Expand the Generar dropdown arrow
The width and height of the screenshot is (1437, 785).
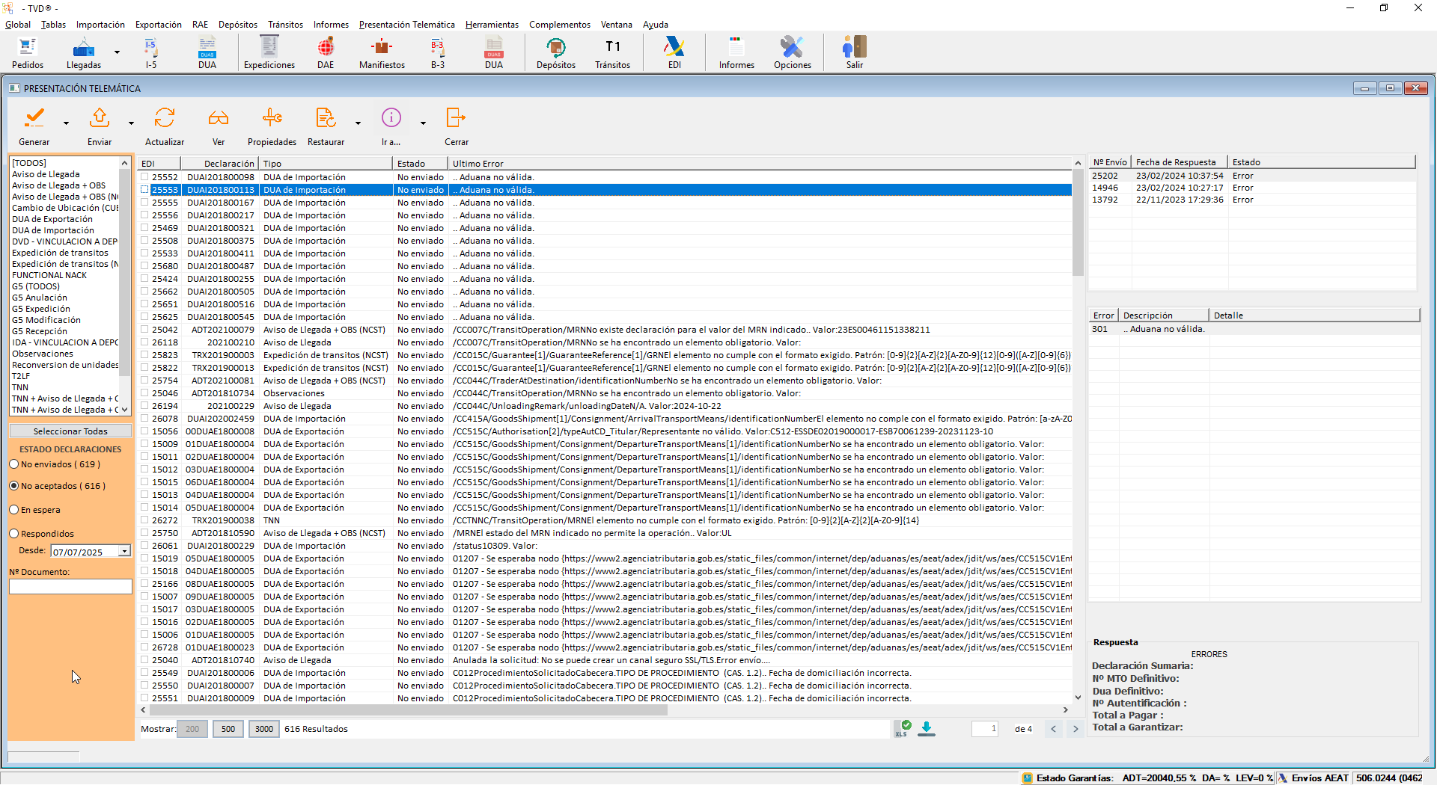point(66,123)
